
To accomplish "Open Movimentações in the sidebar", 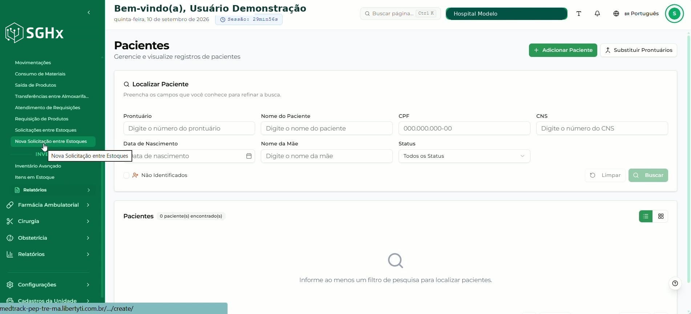I will coord(33,63).
